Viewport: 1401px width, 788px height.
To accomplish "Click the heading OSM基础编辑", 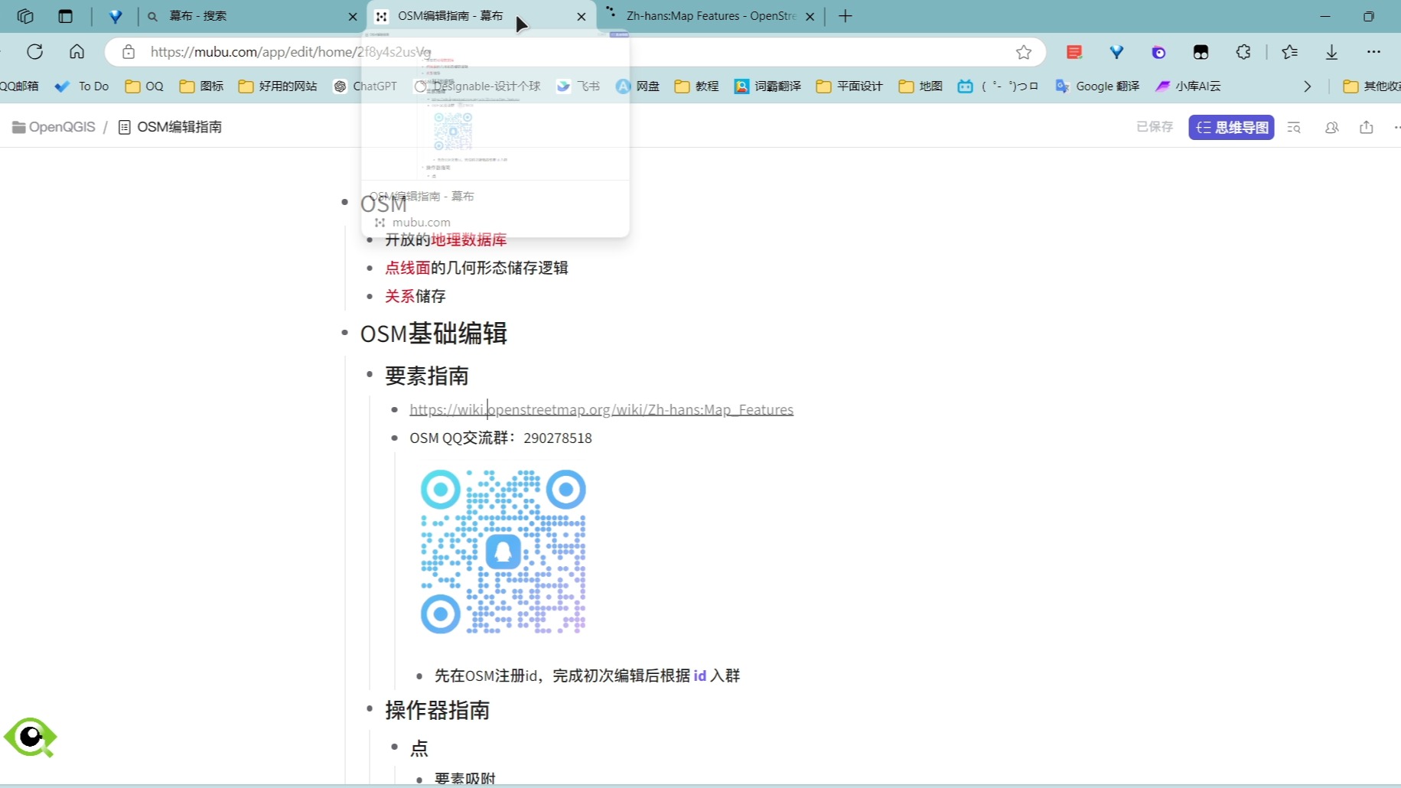I will [x=434, y=334].
